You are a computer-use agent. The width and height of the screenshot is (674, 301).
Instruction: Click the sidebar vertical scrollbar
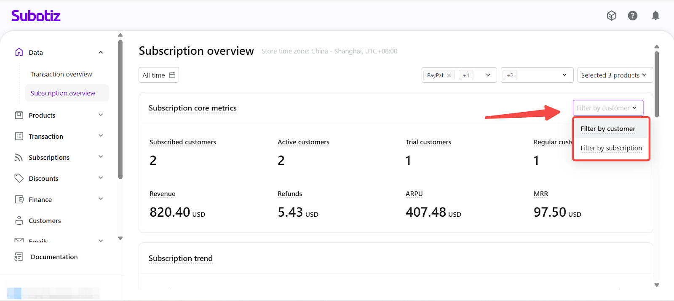pos(120,110)
